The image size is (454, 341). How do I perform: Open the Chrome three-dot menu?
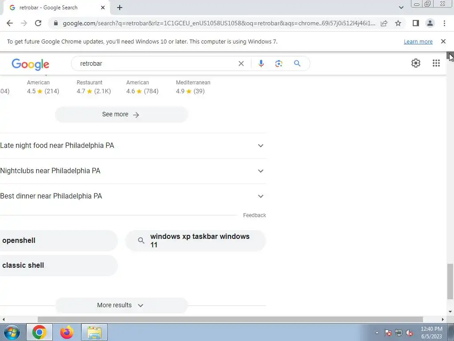click(444, 23)
